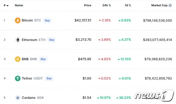The width and height of the screenshot is (176, 104).
Task: Click Ethereum's market cap value $383,077,405,414
Action: pyautogui.click(x=157, y=40)
